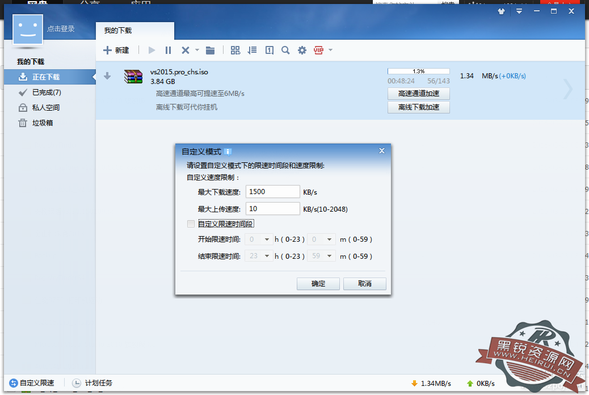Expand the dropdown arrow beside VIP
The height and width of the screenshot is (395, 589).
[331, 50]
